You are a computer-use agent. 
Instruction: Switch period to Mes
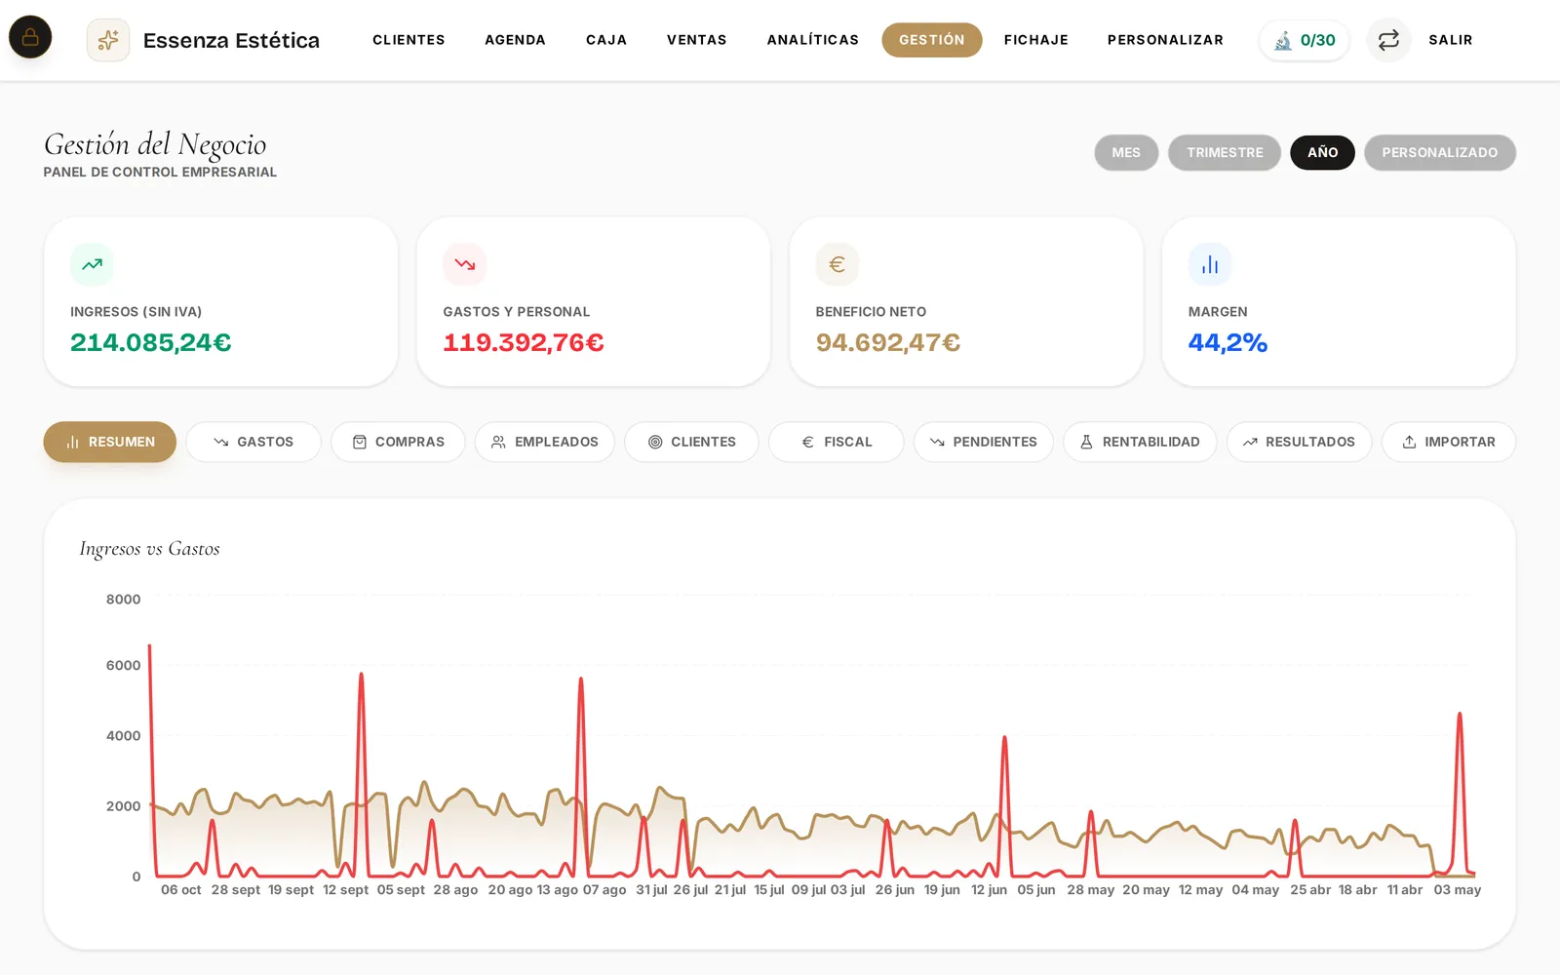click(1126, 152)
